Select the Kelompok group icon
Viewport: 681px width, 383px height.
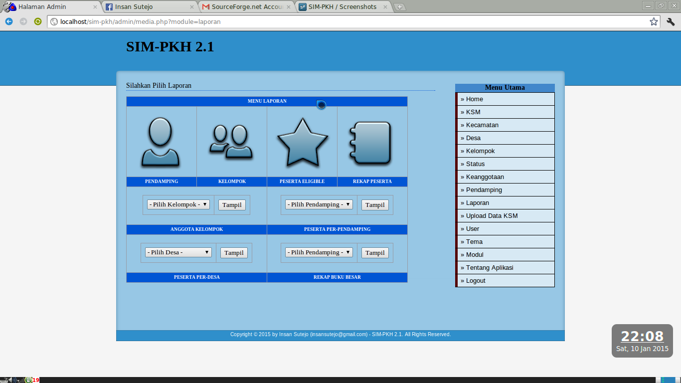coord(231,142)
